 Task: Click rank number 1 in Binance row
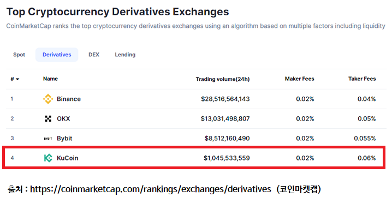point(12,99)
